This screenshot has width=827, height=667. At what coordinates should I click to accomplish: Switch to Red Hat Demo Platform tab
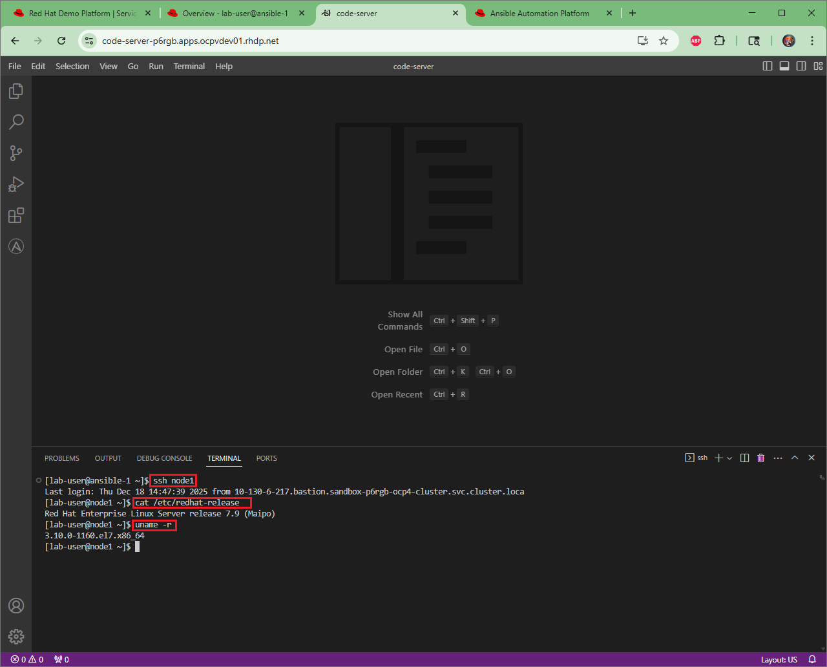81,13
